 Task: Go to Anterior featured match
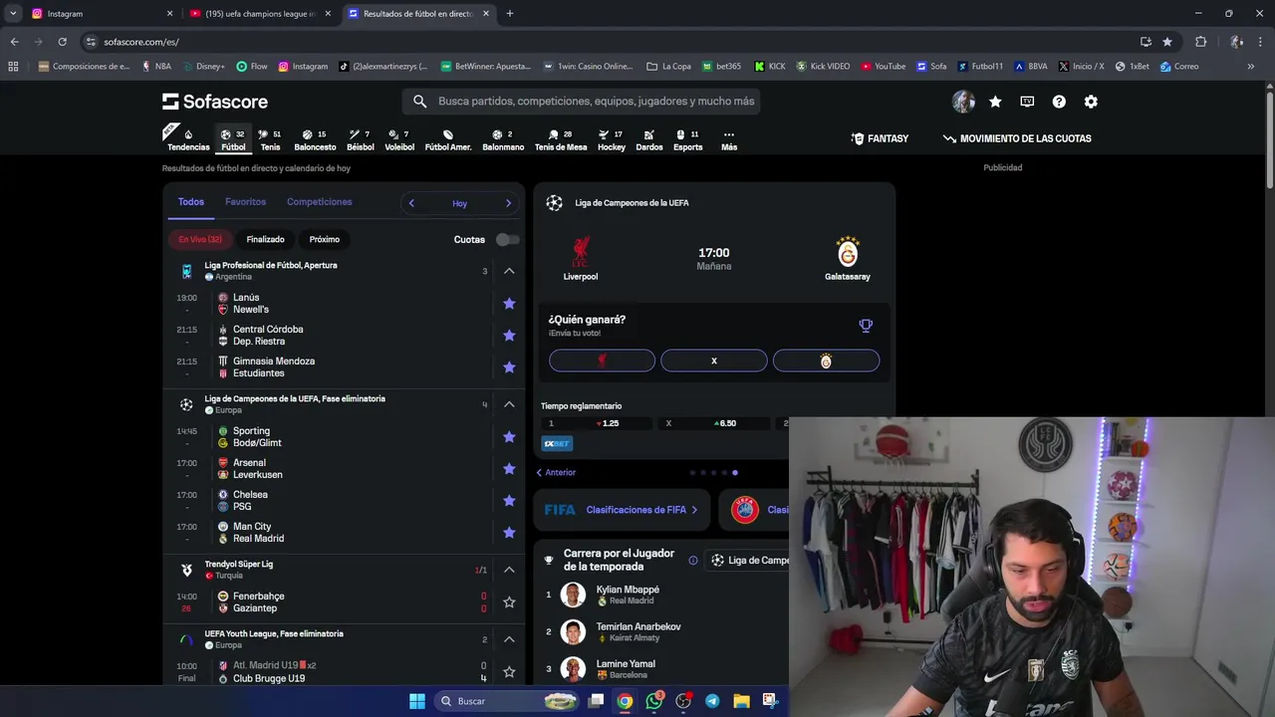[556, 472]
